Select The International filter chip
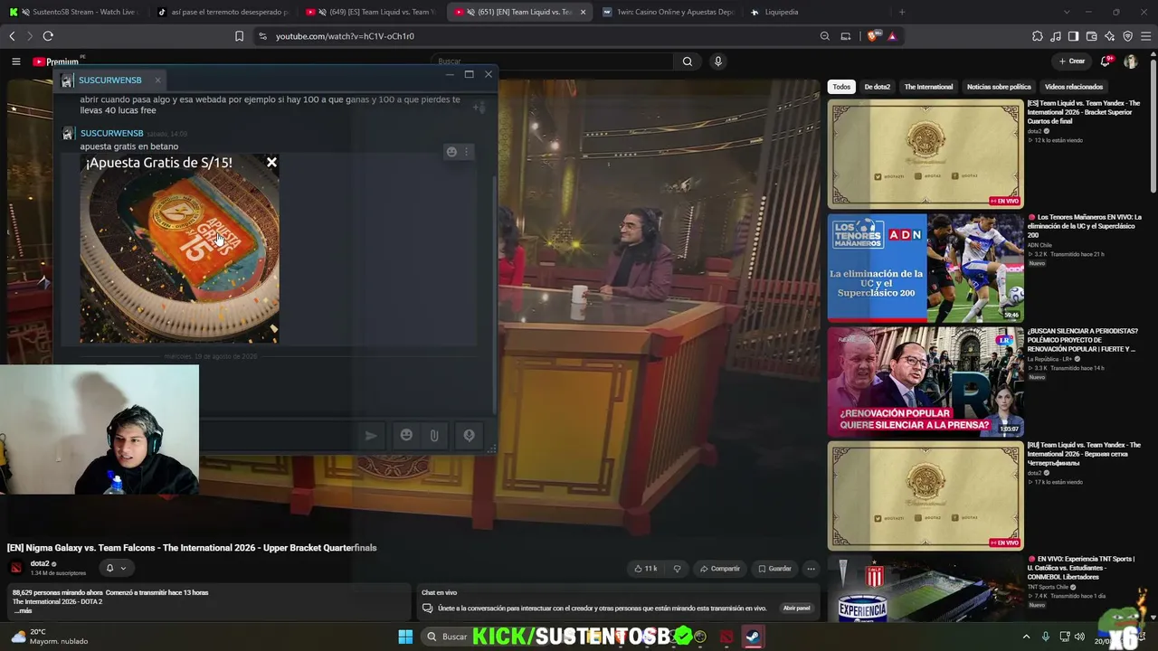This screenshot has width=1158, height=651. coord(928,87)
